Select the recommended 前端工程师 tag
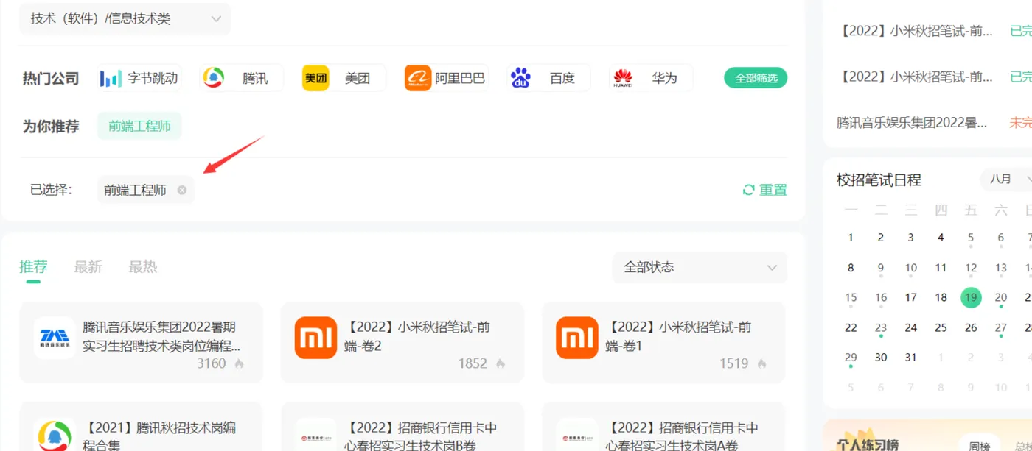Image resolution: width=1032 pixels, height=451 pixels. (x=139, y=127)
